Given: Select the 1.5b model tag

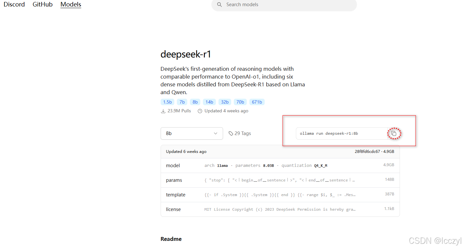Looking at the screenshot, I should 167,102.
